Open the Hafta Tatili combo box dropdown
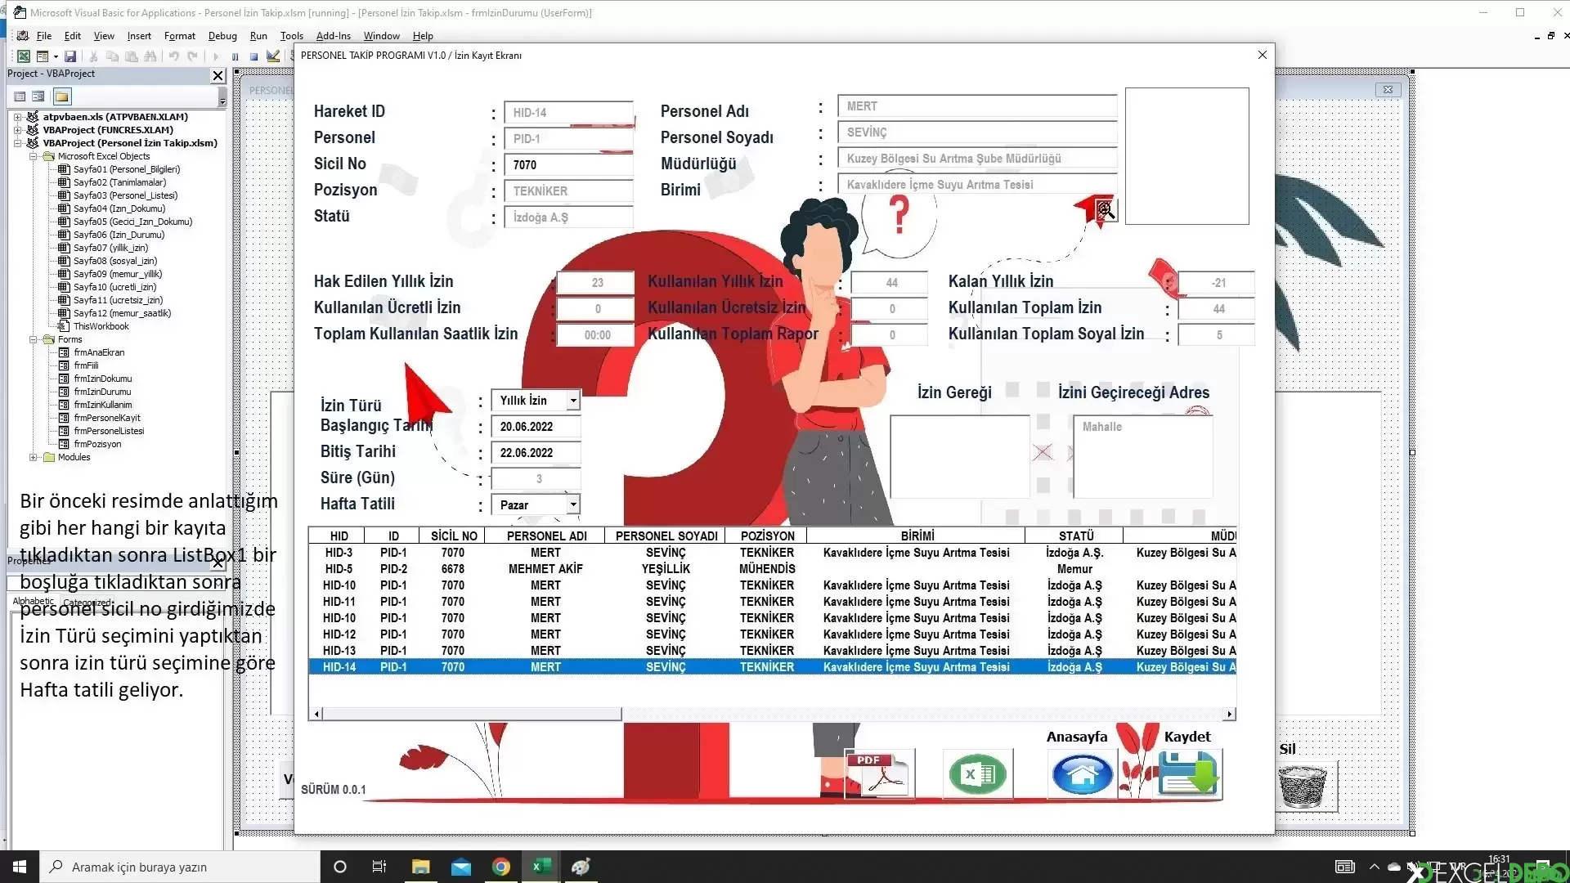This screenshot has height=883, width=1570. [573, 505]
